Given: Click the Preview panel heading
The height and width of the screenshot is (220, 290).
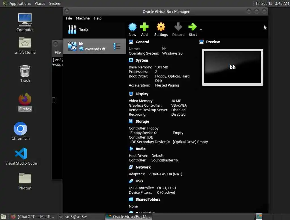Looking at the screenshot, I should click(x=213, y=42).
